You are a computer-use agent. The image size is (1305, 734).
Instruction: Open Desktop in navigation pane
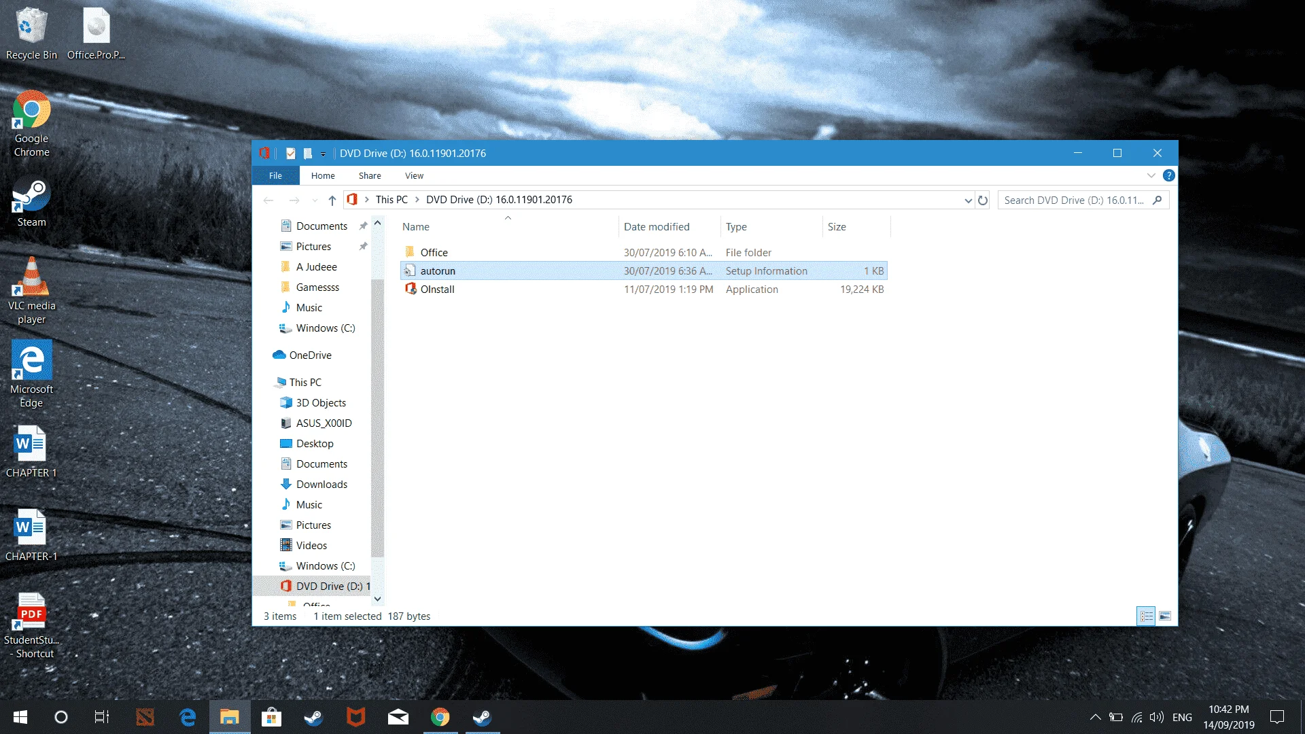pos(315,444)
